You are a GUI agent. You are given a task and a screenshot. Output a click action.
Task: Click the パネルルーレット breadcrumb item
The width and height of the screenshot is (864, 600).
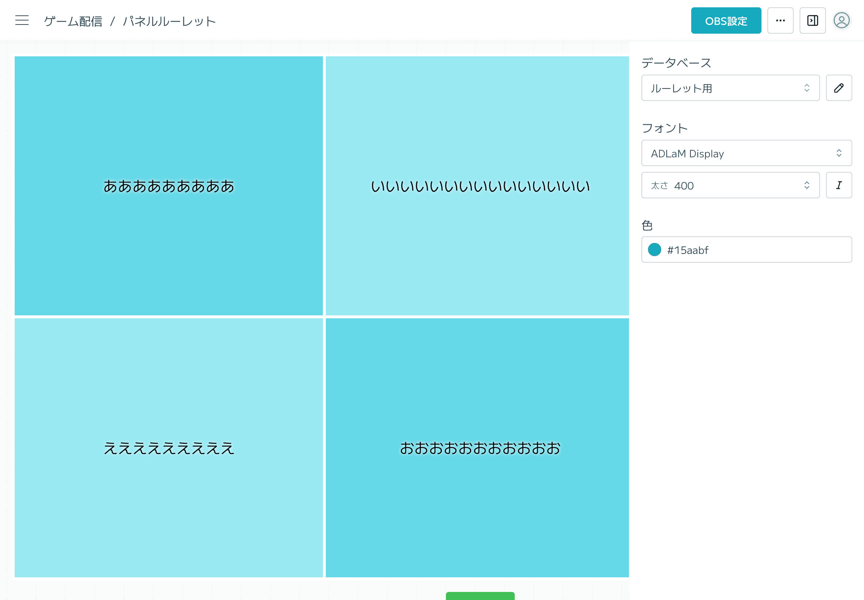[x=169, y=22]
